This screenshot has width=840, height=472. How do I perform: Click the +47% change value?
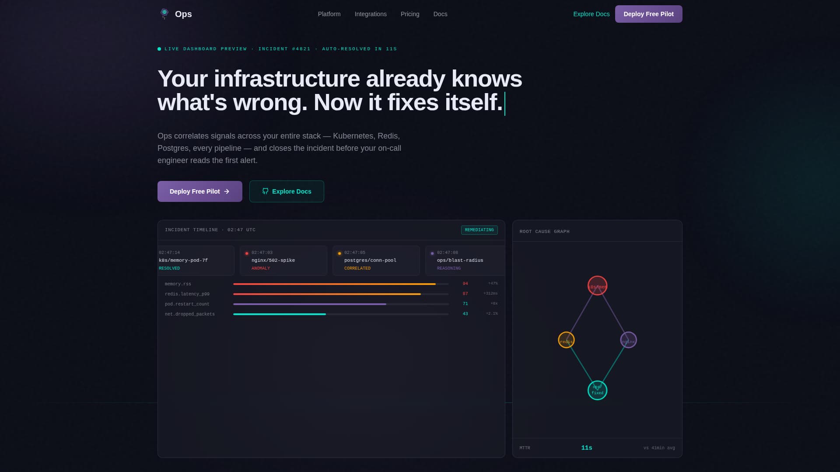click(x=493, y=284)
